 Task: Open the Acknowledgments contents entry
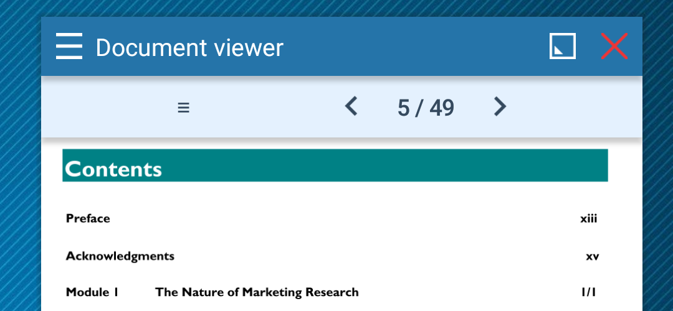(x=120, y=256)
